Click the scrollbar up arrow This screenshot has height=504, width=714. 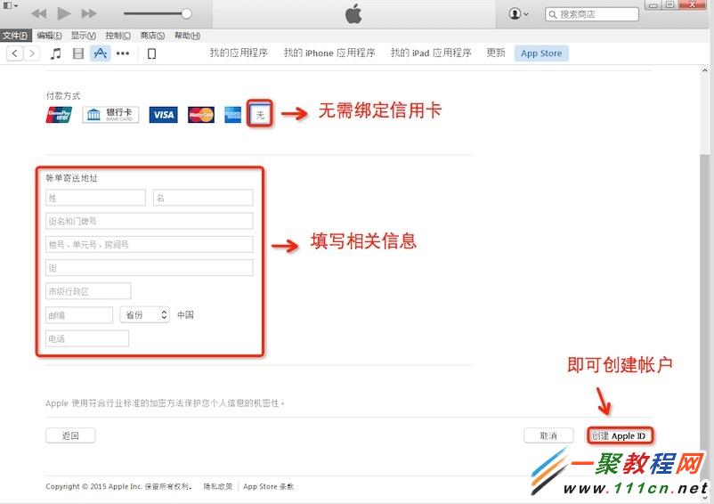(704, 70)
